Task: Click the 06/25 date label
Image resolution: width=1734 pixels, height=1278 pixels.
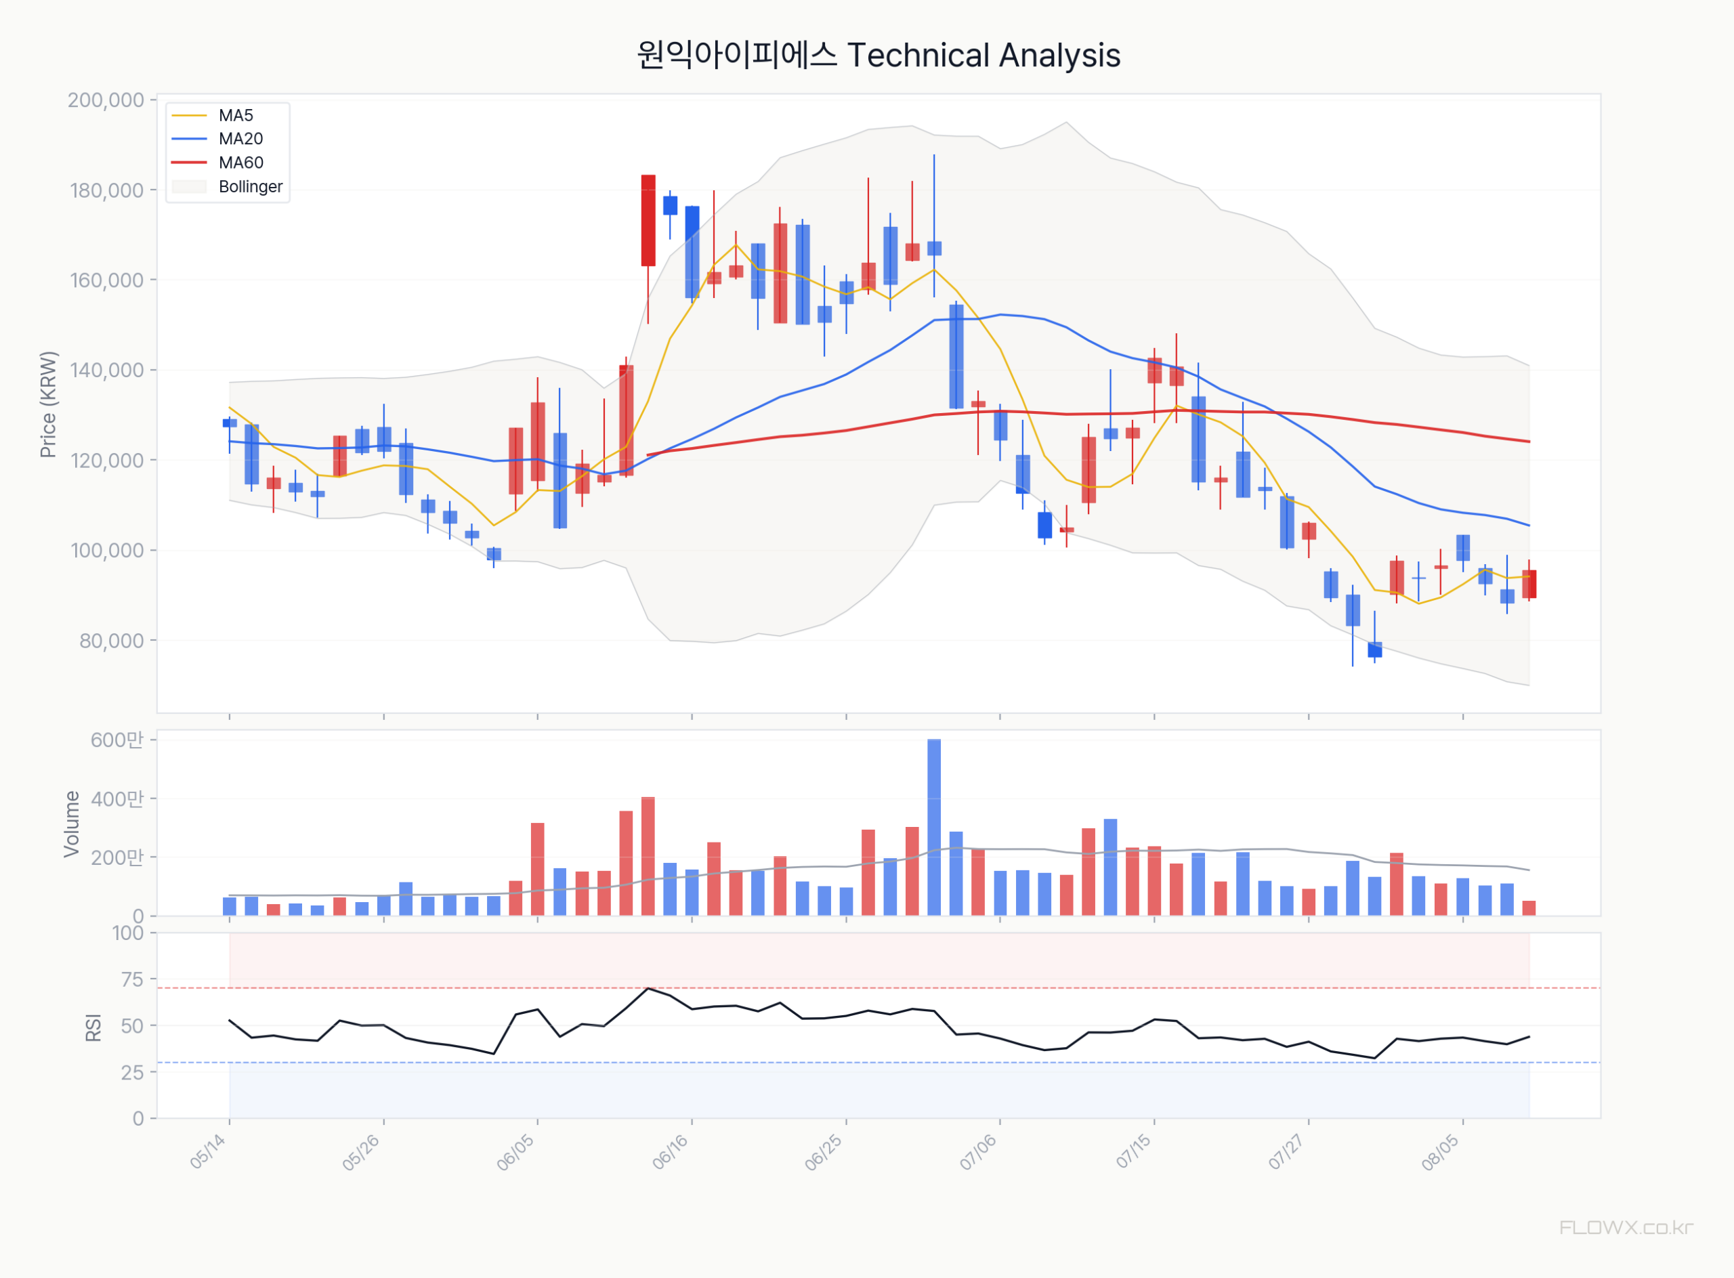Action: click(823, 1151)
